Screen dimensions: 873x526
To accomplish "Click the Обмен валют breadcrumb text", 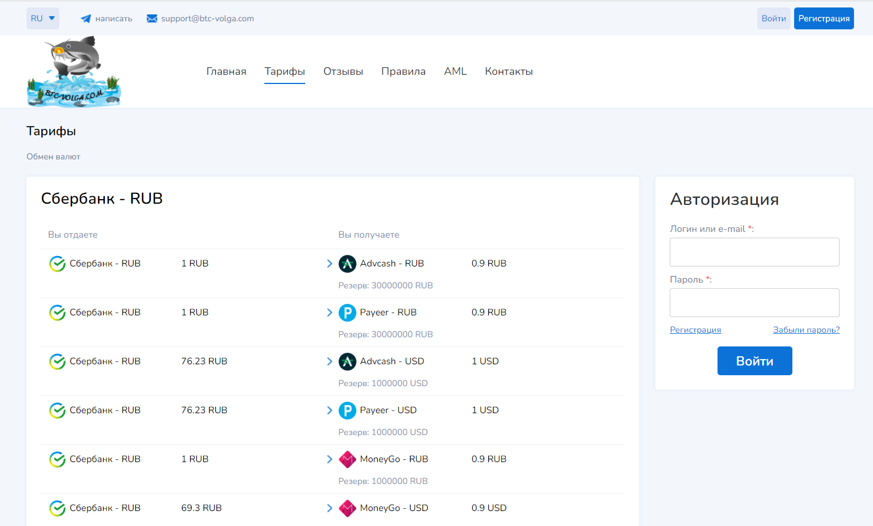I will pos(54,157).
